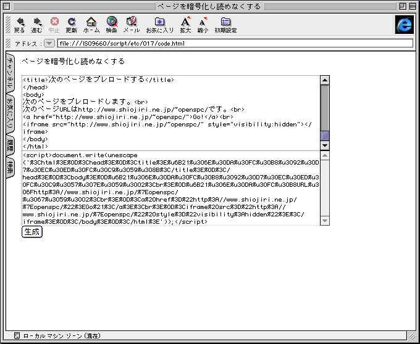
Task: Go forward with the 進む toolbar icon
Action: pos(36,25)
